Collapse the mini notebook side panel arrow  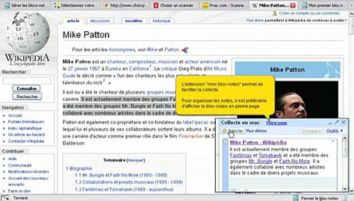click(x=218, y=155)
